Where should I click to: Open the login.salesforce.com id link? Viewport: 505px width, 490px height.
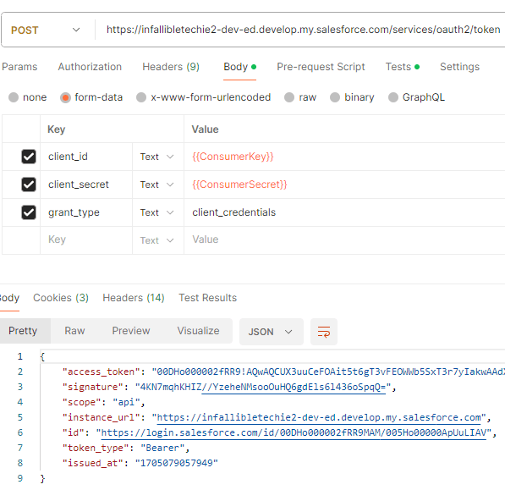pyautogui.click(x=294, y=432)
